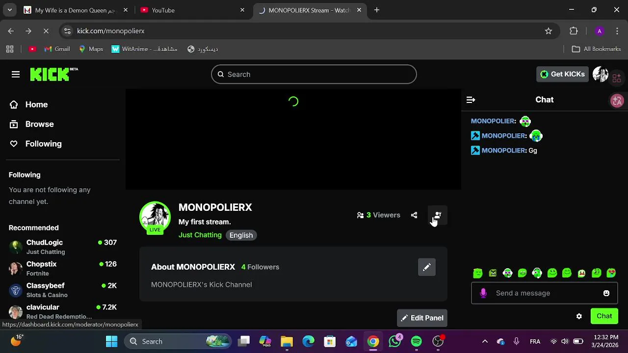Viewport: 628px width, 353px height.
Task: Go back in browser history
Action: [11, 31]
